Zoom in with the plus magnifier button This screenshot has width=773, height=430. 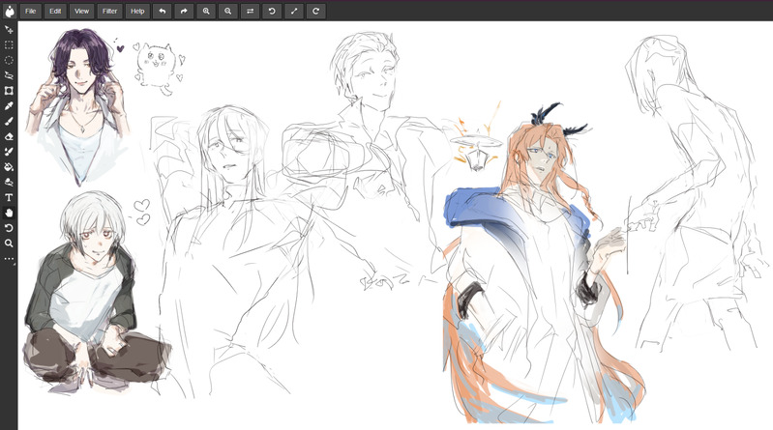click(x=206, y=11)
